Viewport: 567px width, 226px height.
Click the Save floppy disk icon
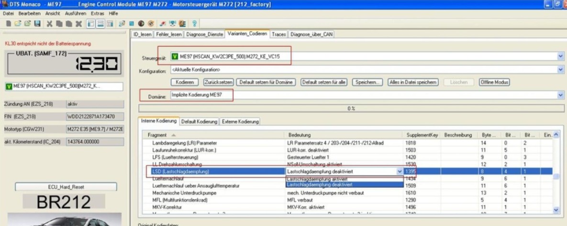point(37,23)
